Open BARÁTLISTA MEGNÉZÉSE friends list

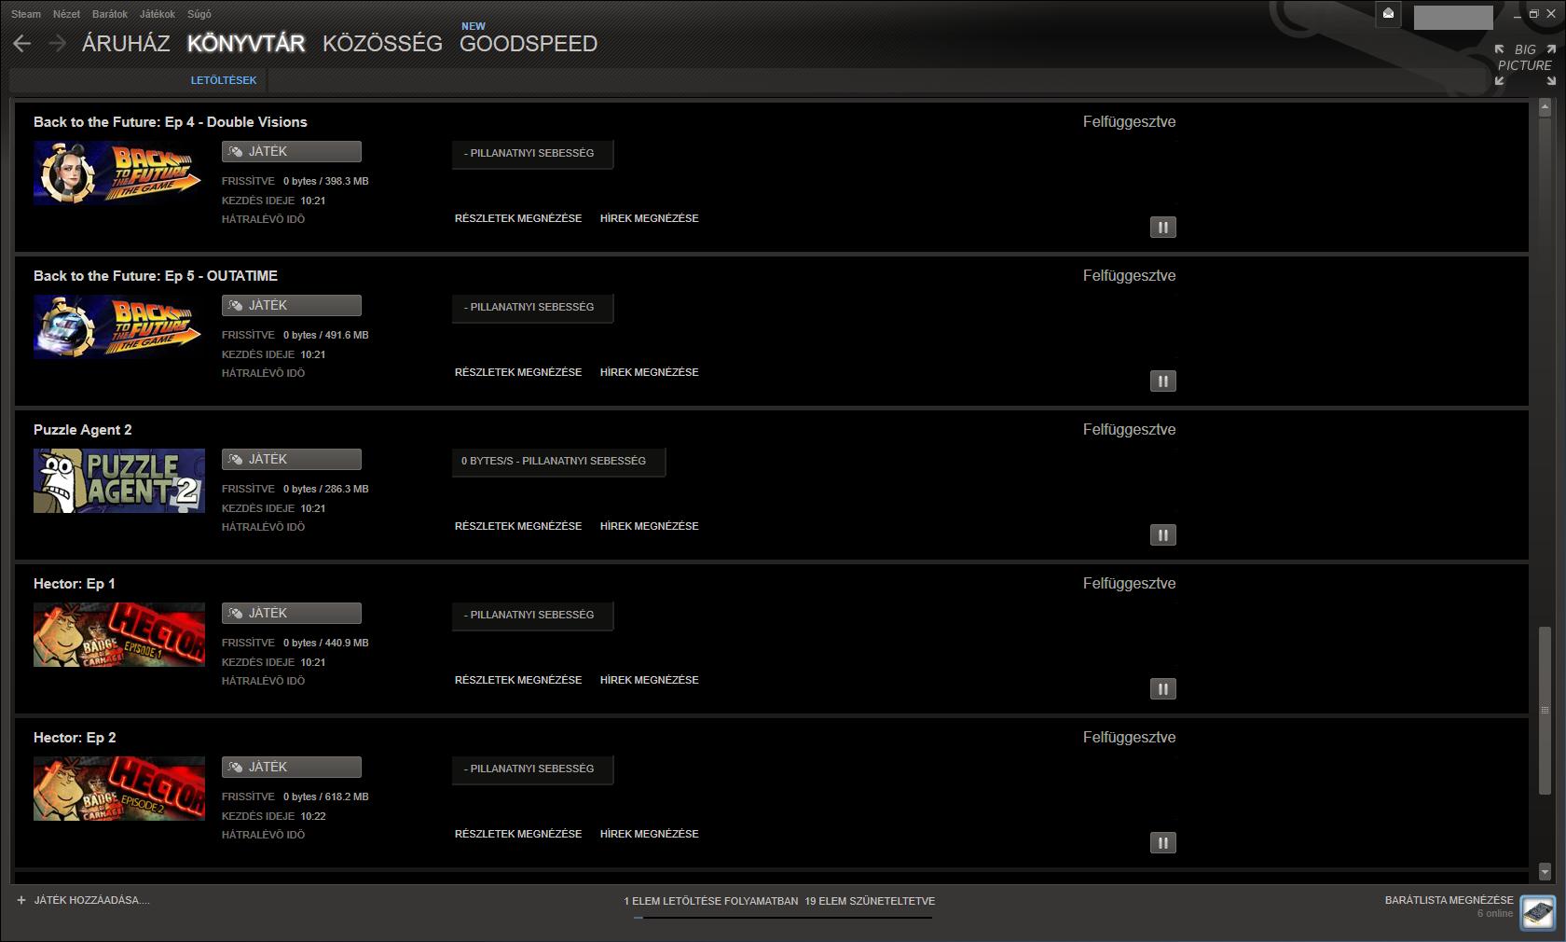[1449, 900]
